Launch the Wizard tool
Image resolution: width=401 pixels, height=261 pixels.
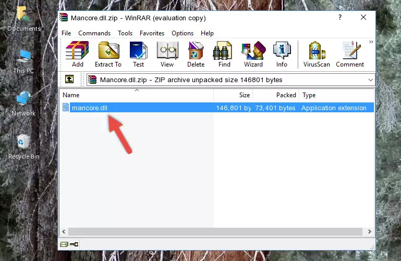click(253, 54)
